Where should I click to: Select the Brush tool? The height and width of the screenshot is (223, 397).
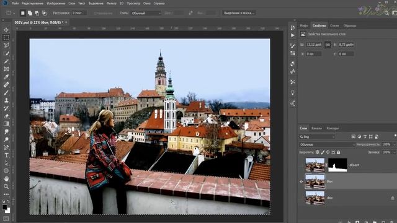(x=6, y=92)
